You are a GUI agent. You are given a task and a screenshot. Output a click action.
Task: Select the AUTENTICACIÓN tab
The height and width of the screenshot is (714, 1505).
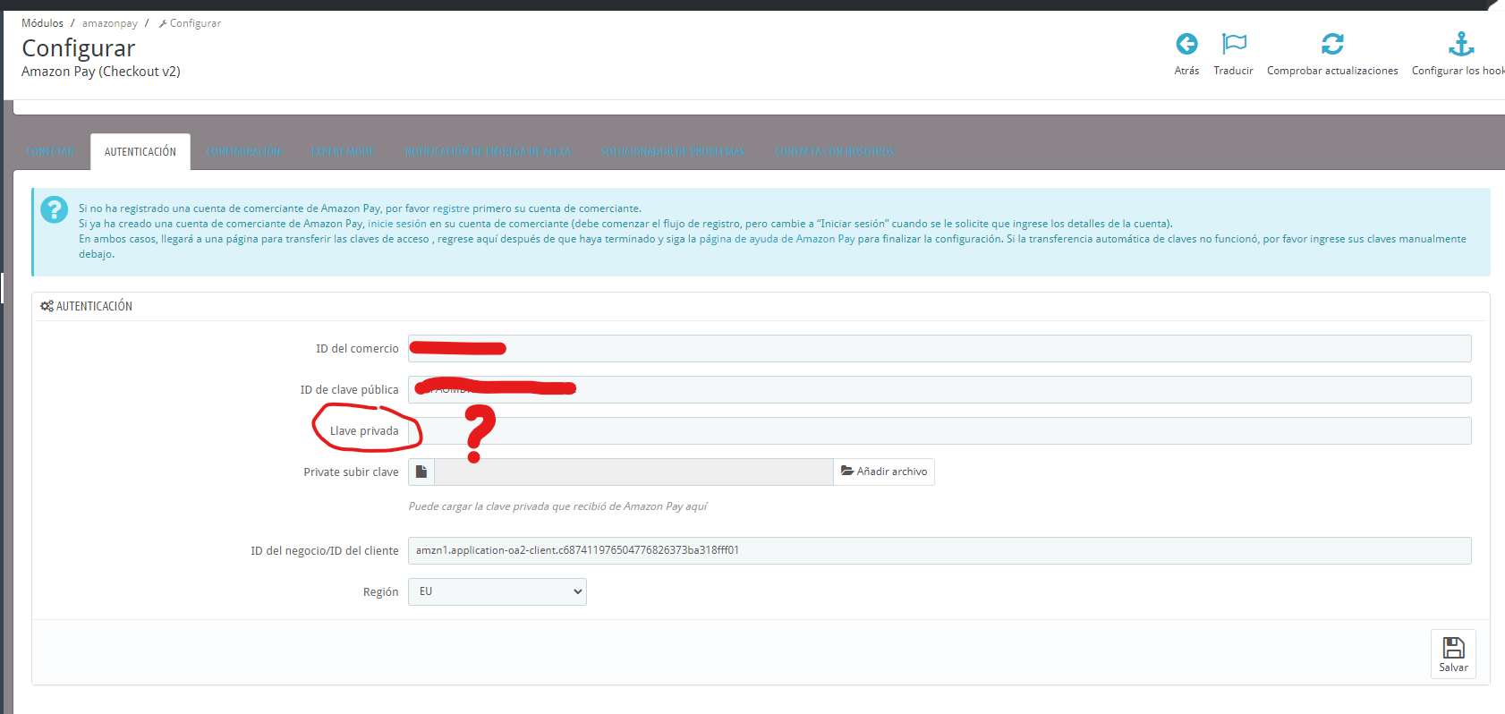140,152
